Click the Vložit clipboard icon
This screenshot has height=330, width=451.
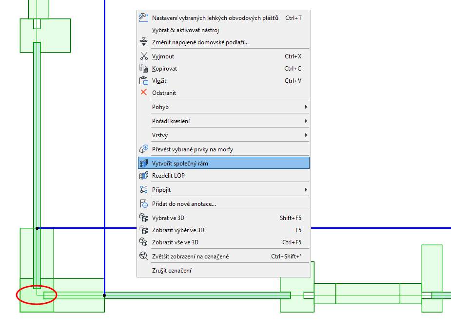(143, 81)
